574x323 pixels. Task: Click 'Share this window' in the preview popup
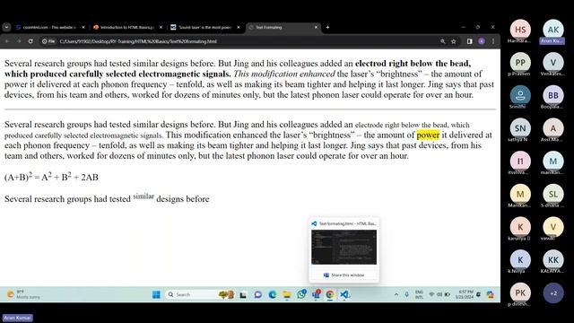(344, 275)
